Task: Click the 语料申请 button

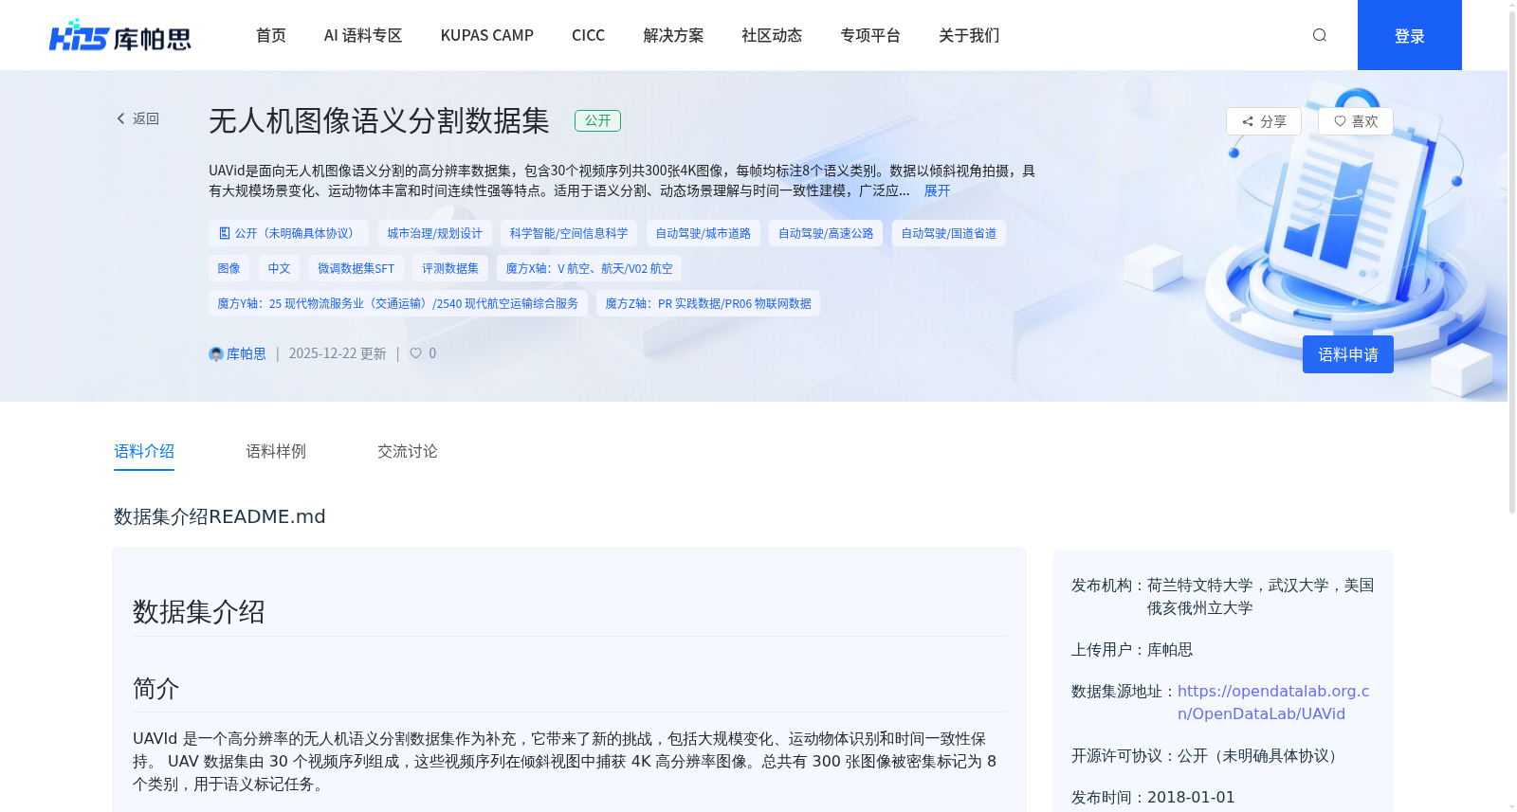Action: pyautogui.click(x=1348, y=354)
